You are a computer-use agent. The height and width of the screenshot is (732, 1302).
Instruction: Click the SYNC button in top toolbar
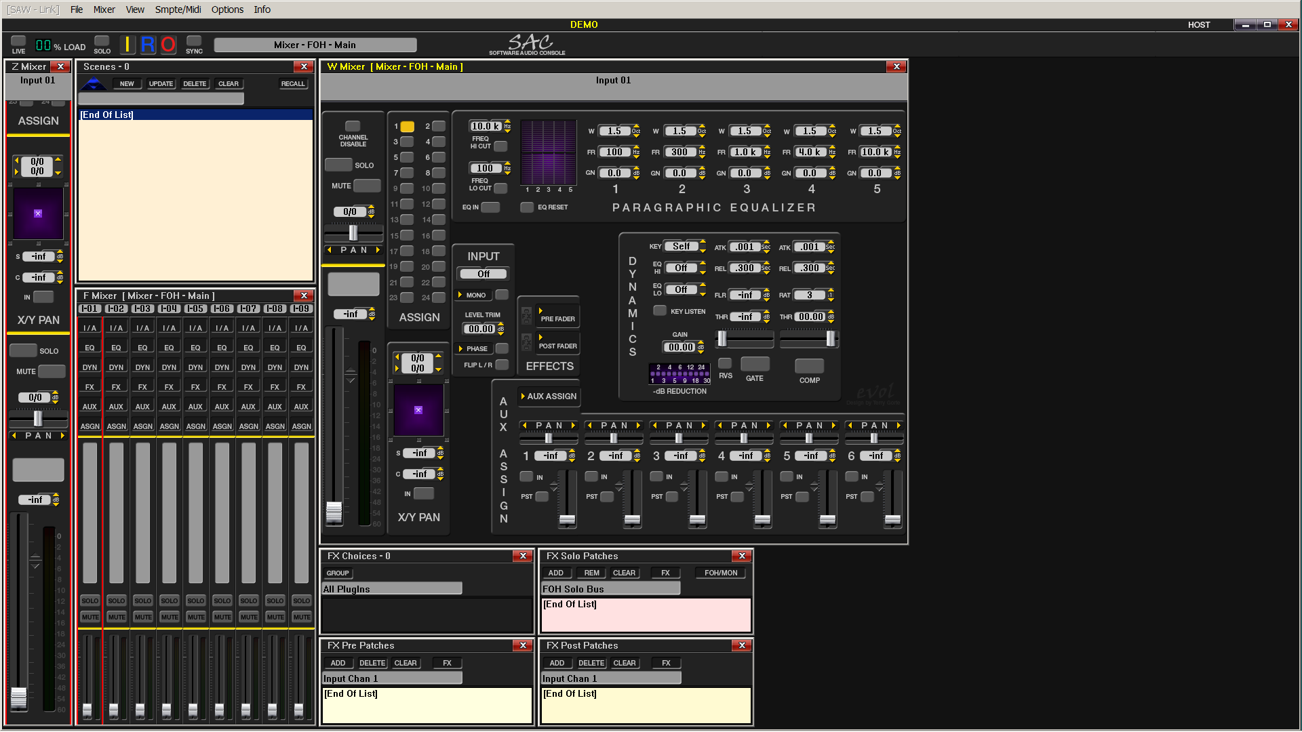point(194,41)
